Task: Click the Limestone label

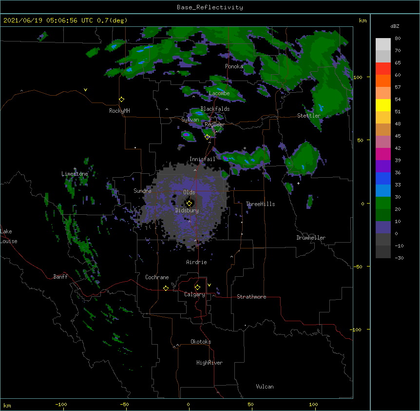Action: click(x=75, y=174)
